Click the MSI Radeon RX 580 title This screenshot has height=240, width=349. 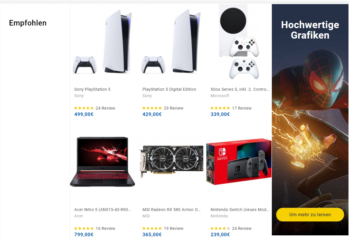(x=171, y=210)
